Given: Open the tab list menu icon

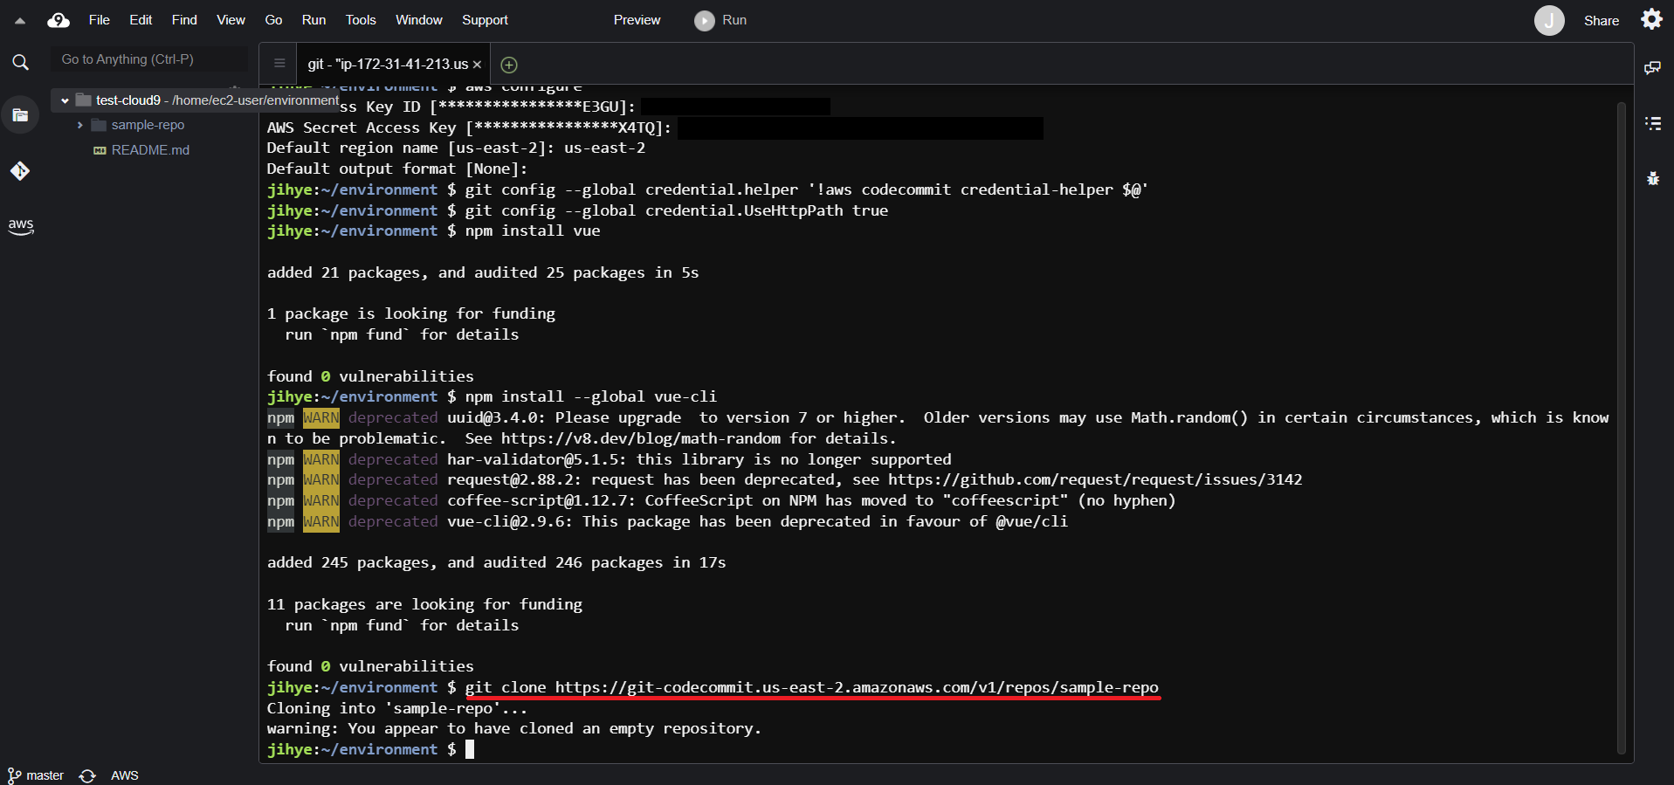Looking at the screenshot, I should (x=279, y=63).
